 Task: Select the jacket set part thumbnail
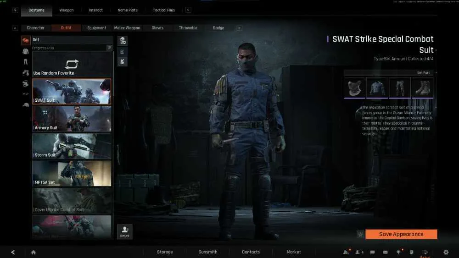[x=377, y=88]
